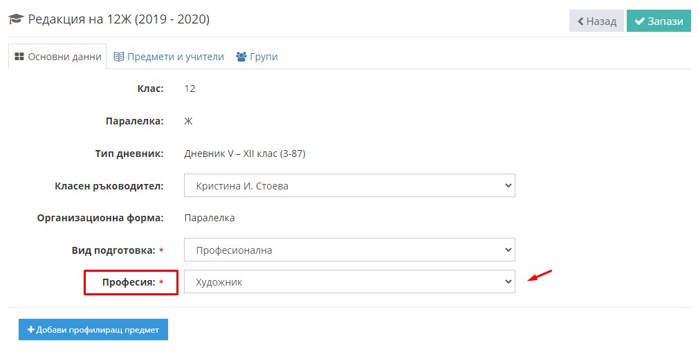Click the left chevron icon on Назад
Viewport: 698px width, 352px height.
click(580, 21)
